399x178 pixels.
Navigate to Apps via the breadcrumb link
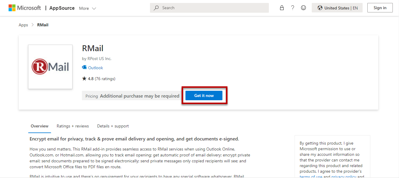pyautogui.click(x=23, y=25)
